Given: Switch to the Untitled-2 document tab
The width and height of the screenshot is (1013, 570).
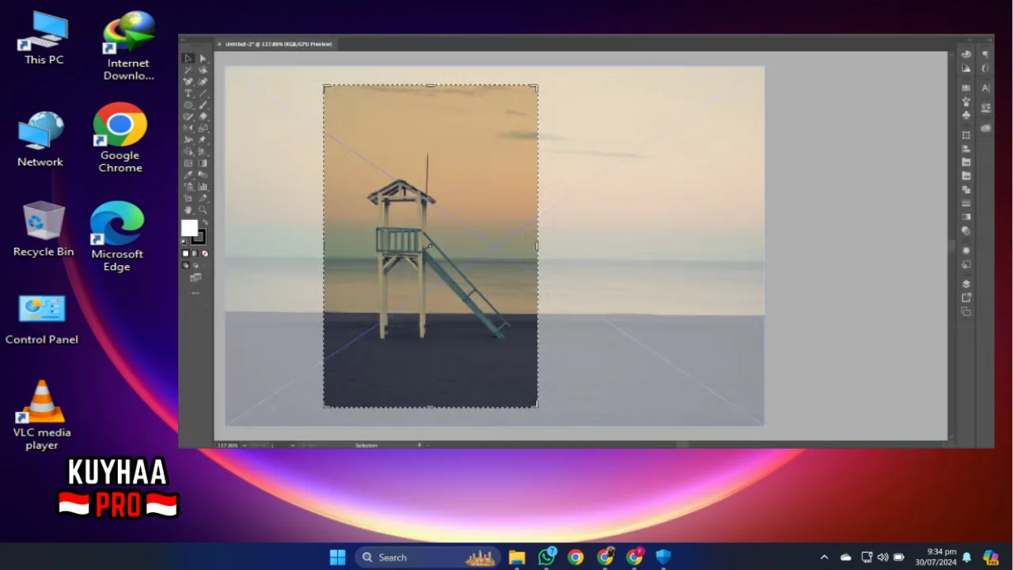Looking at the screenshot, I should pyautogui.click(x=278, y=44).
